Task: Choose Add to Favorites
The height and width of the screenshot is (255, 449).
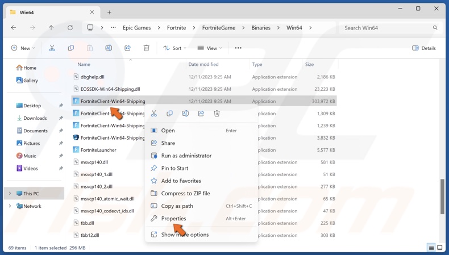Action: click(202, 181)
